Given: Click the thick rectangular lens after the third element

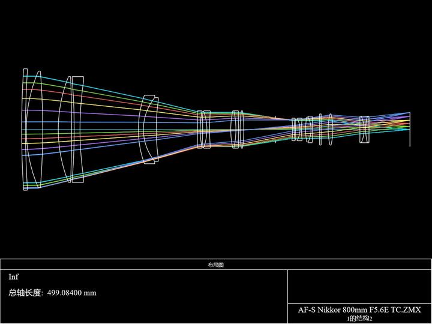Looking at the screenshot, I should pyautogui.click(x=78, y=129).
